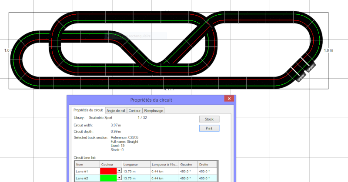This screenshot has width=348, height=182.
Task: Switch to the Angle de rail tab
Action: pos(116,111)
